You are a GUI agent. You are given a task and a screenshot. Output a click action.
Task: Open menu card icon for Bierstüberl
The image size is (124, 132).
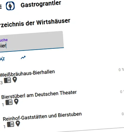tap(9, 102)
